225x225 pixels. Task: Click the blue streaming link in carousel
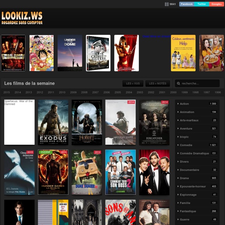[x=156, y=36]
